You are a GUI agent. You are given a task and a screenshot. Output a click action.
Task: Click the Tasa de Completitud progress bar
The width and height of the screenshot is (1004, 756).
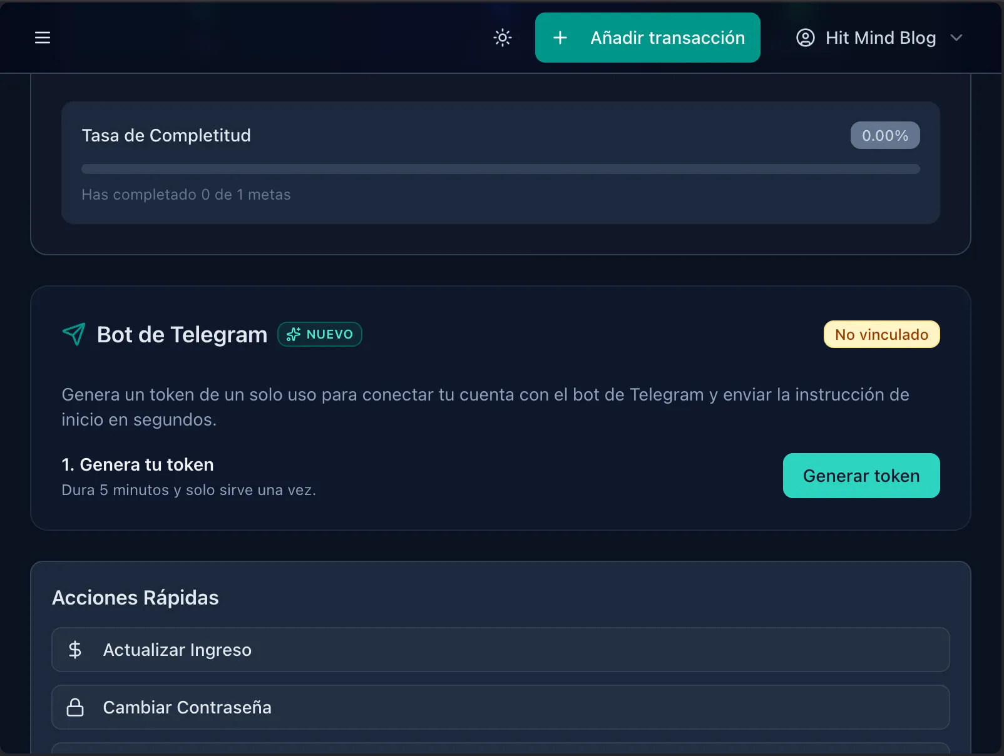coord(500,168)
